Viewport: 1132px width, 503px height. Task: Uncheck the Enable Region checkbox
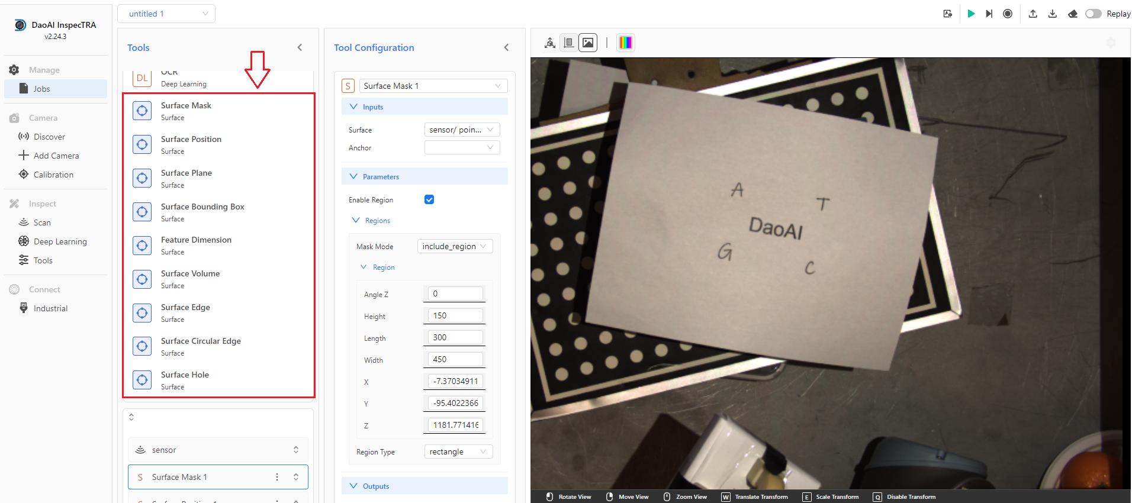[429, 199]
